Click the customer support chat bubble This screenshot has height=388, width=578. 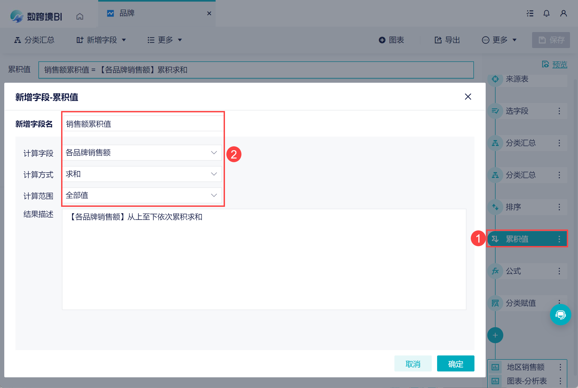tap(560, 315)
